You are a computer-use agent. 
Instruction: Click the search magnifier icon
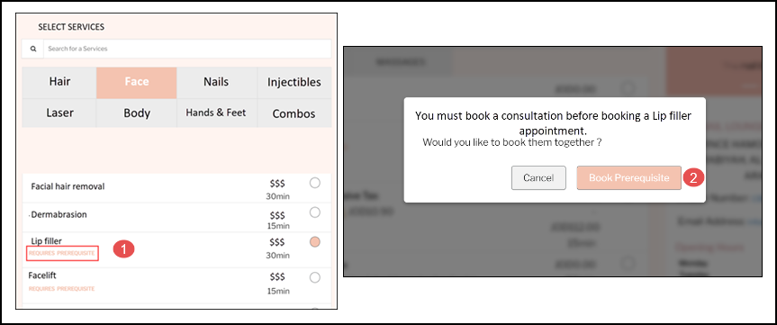[x=32, y=49]
